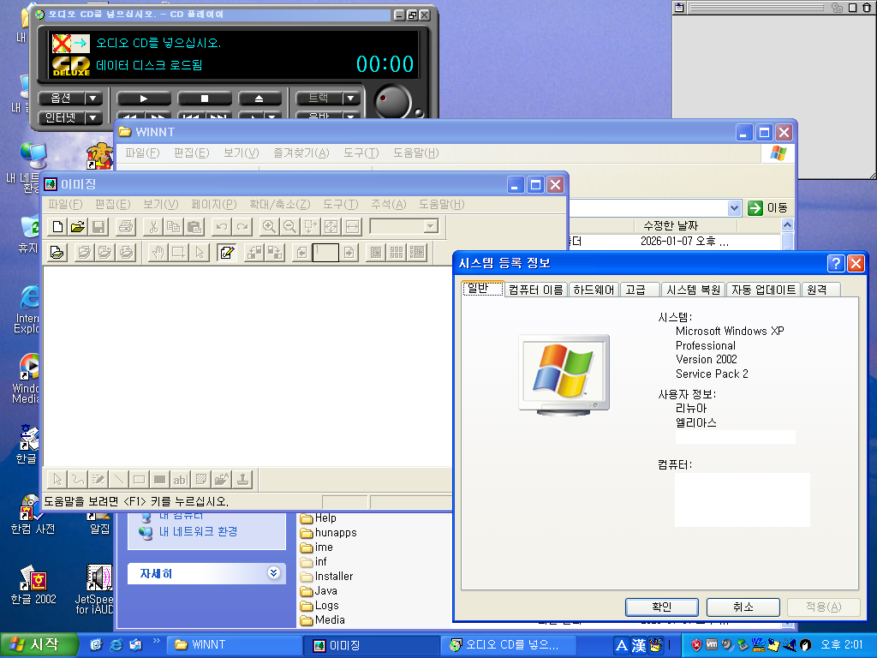Click the page number input field
This screenshot has height=658, width=877.
point(325,253)
